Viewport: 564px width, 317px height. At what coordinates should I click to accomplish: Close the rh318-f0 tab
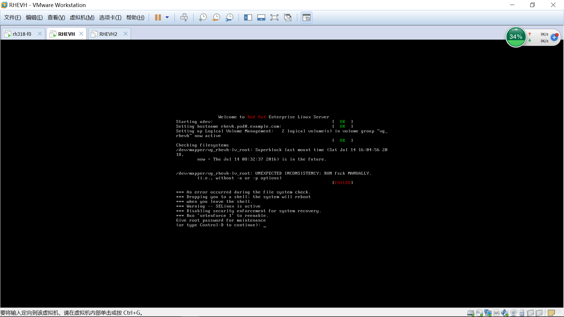(40, 34)
